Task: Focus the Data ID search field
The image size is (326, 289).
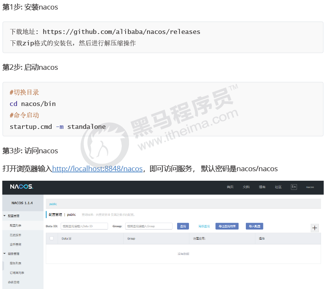Action: pyautogui.click(x=84, y=226)
